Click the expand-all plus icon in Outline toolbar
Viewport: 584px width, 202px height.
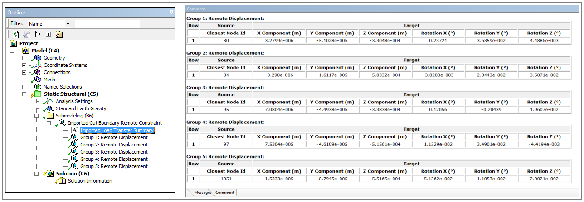click(x=48, y=34)
